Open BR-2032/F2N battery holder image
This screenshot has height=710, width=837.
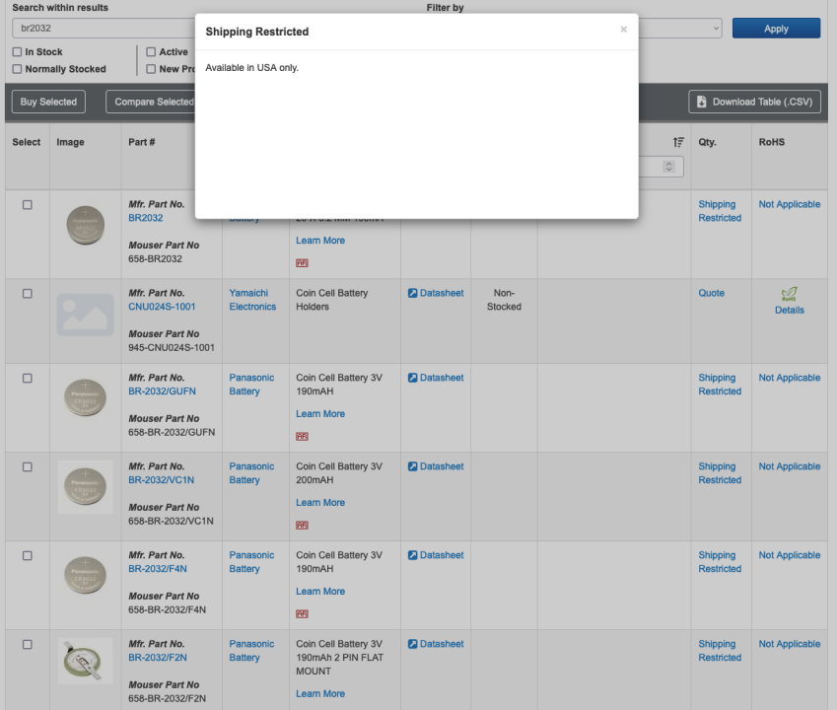tap(86, 661)
